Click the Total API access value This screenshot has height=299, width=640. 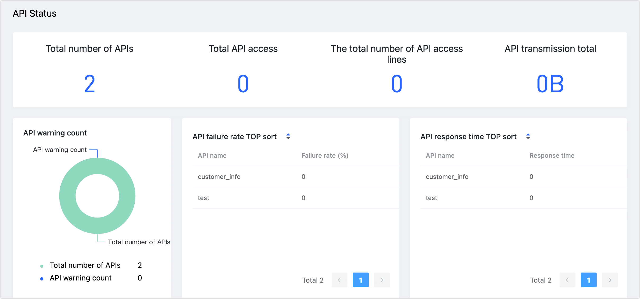click(x=243, y=84)
